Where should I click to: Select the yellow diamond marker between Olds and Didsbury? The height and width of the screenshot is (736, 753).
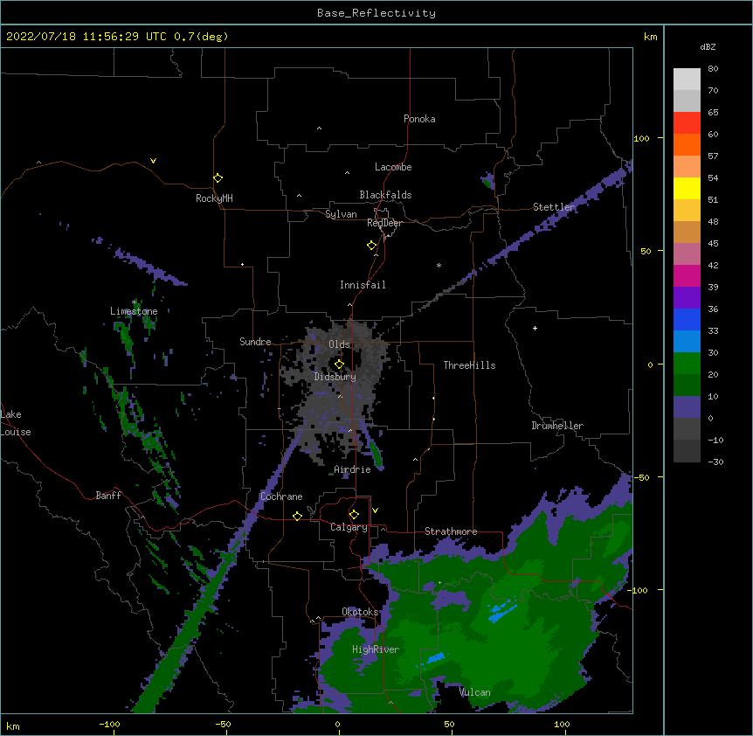(339, 364)
